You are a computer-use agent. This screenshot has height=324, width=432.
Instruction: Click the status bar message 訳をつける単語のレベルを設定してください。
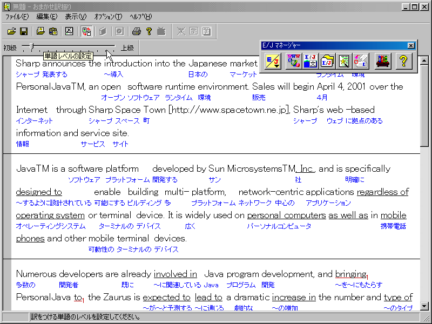point(85,317)
